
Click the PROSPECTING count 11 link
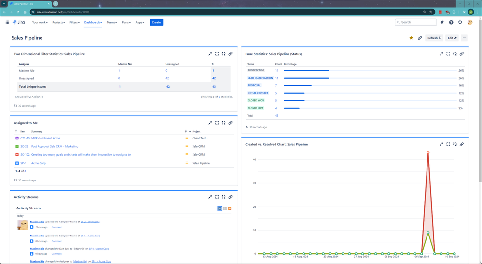[276, 70]
